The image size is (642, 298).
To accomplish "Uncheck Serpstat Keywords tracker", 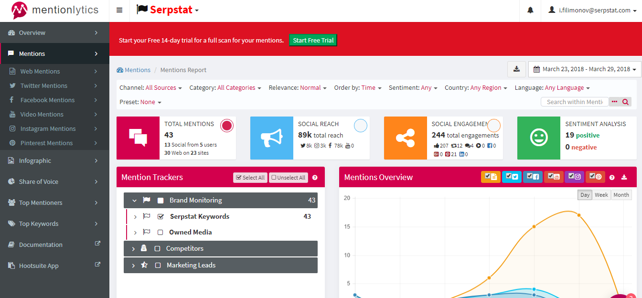I will coord(161,217).
